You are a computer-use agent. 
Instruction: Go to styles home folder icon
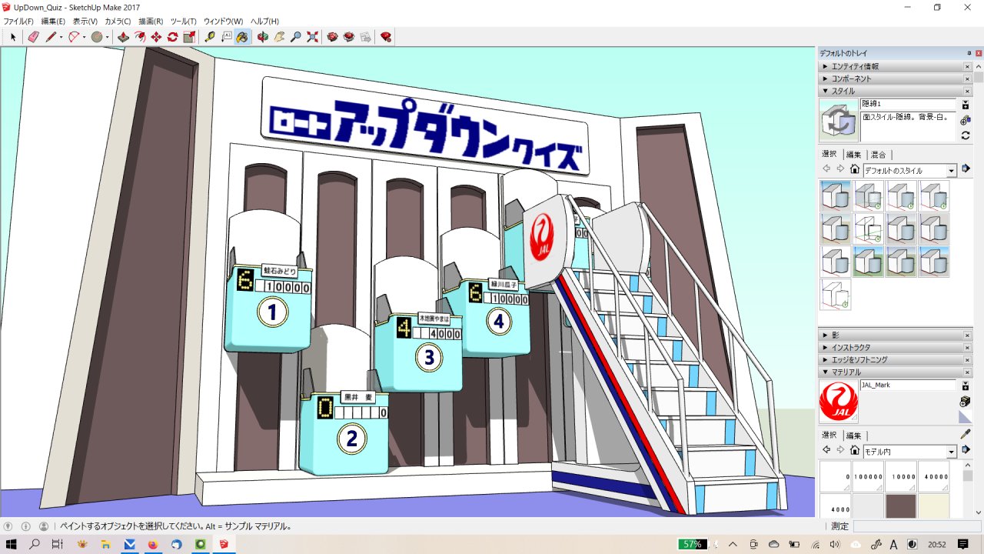[854, 169]
